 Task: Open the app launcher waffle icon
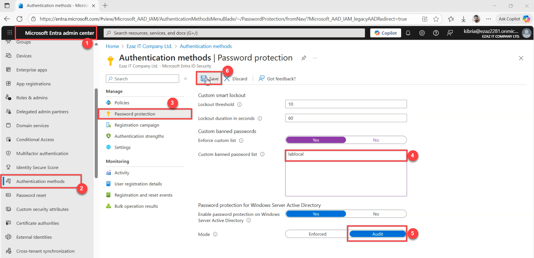(10, 33)
